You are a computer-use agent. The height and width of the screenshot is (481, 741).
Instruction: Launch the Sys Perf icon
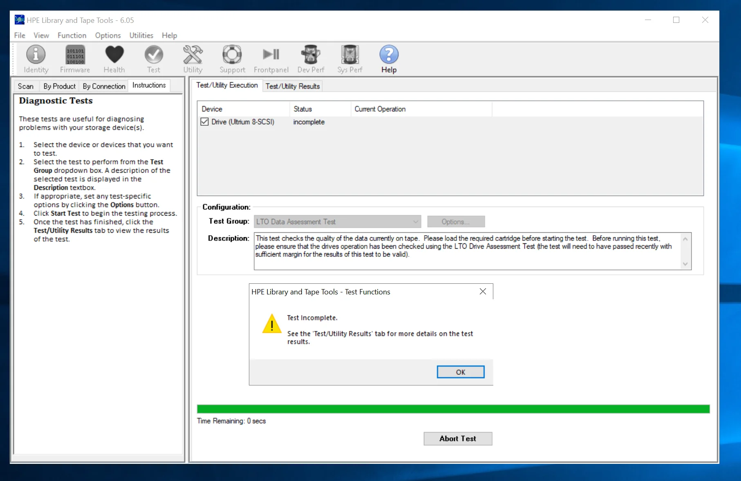coord(350,59)
